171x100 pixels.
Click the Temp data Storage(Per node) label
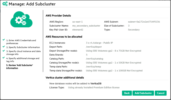pyautogui.click(x=66, y=71)
